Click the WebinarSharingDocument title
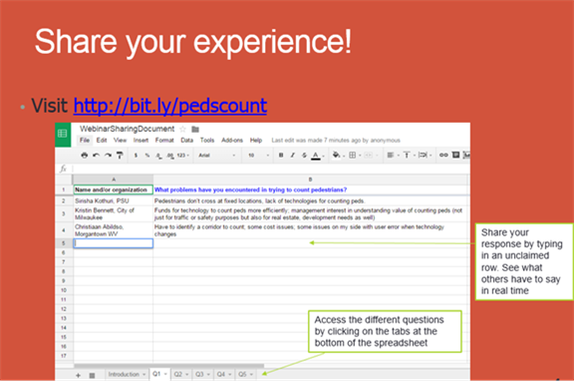This screenshot has height=381, width=574. coord(127,129)
